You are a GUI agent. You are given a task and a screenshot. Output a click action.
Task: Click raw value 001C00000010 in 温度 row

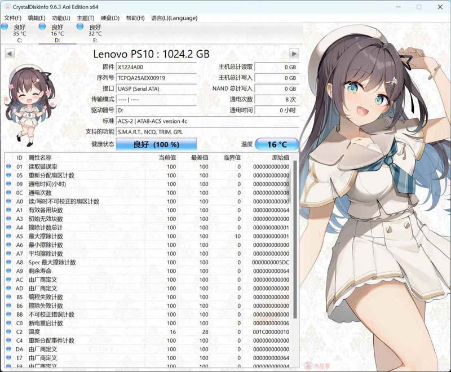click(x=271, y=332)
